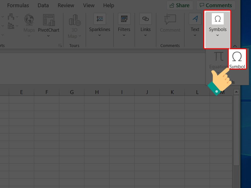Screen dimensions: 251x188
Task: Open the Filters icon
Action: (124, 19)
